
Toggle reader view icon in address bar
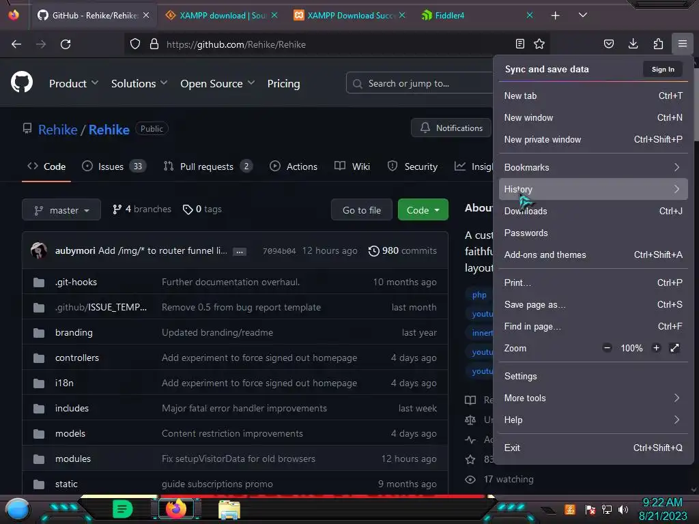pyautogui.click(x=519, y=44)
